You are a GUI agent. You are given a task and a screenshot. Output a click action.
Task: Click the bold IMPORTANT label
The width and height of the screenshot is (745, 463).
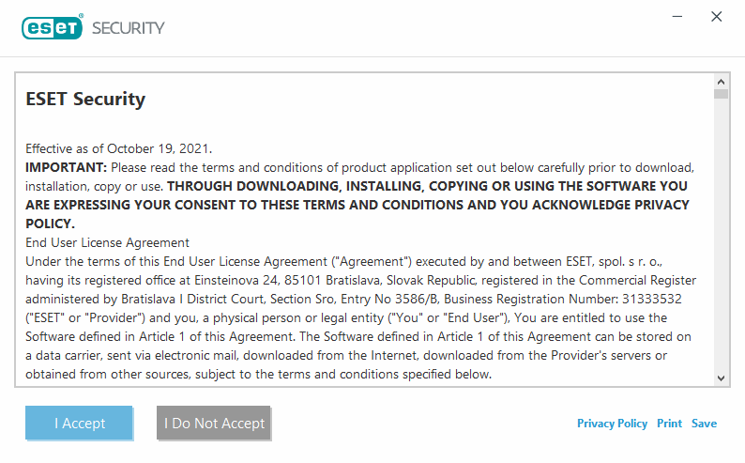coord(66,167)
